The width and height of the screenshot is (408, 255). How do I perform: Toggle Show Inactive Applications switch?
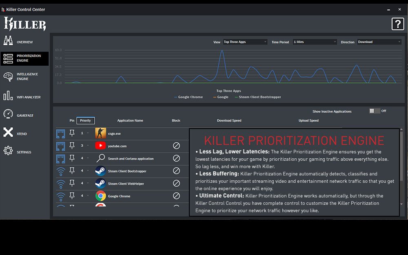coord(375,111)
